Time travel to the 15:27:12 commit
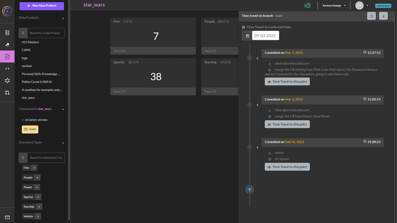Image resolution: width=397 pixels, height=223 pixels. tap(287, 82)
